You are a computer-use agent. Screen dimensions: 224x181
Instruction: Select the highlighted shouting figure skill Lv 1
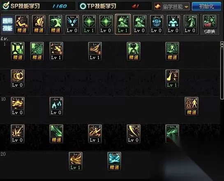(x=123, y=24)
